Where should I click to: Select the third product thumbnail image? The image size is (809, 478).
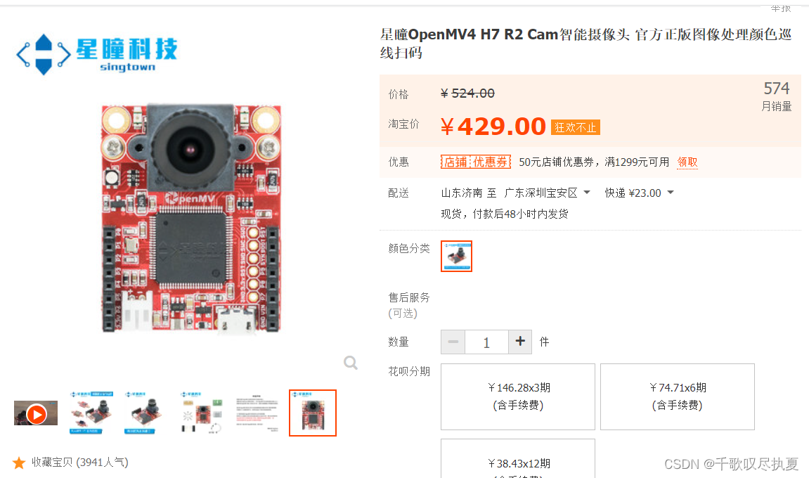pos(146,413)
